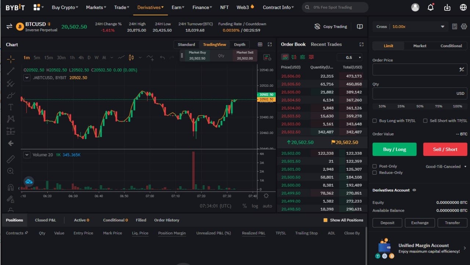Screen dimensions: 470x265
Task: Select the brush drawing tool
Action: [x=11, y=95]
